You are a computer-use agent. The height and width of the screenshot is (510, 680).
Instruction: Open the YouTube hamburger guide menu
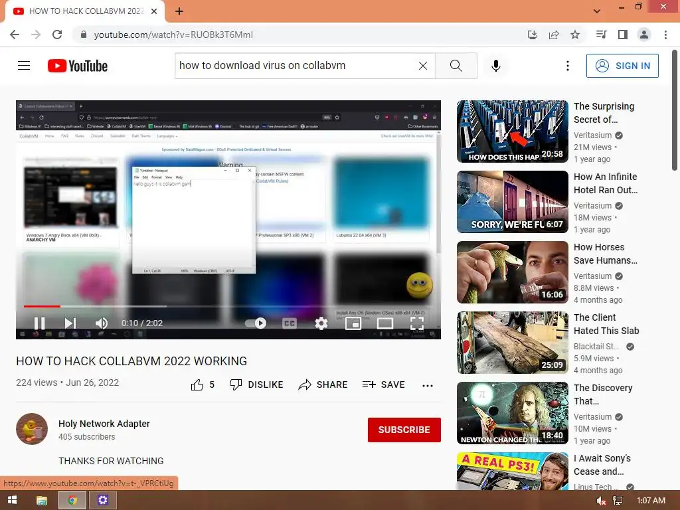24,66
